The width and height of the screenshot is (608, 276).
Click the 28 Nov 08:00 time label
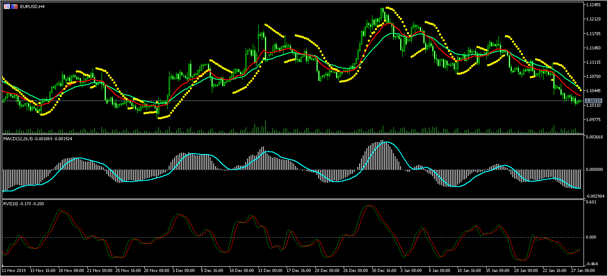(157, 270)
